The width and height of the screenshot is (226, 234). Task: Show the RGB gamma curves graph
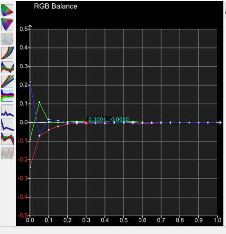click(x=7, y=53)
